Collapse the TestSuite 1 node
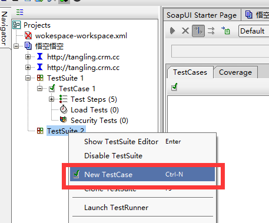The width and height of the screenshot is (269, 223). pos(28,78)
